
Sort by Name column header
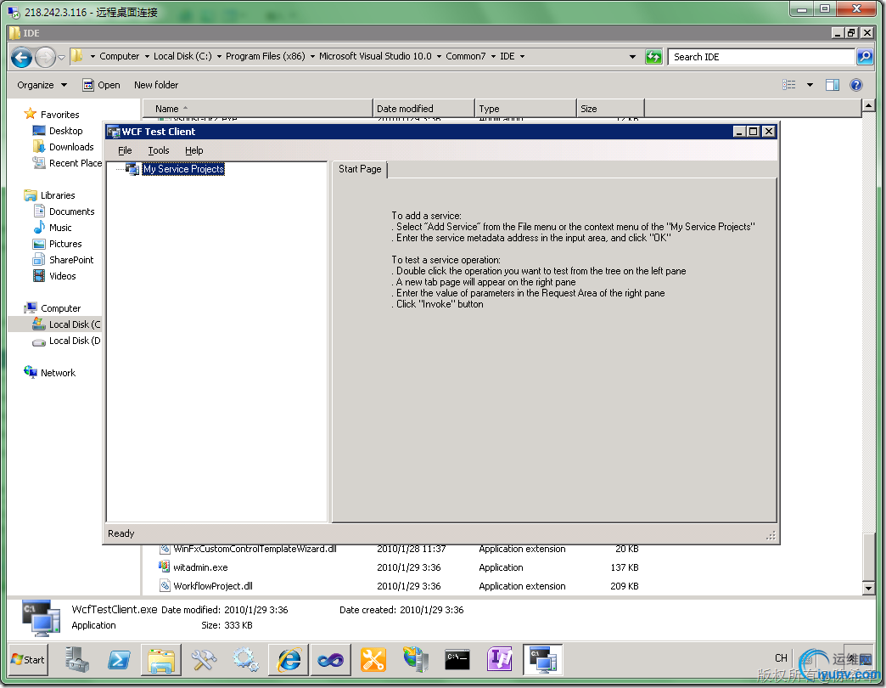coord(258,109)
